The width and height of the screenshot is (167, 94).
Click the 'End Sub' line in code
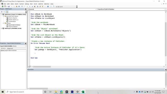point(34,58)
